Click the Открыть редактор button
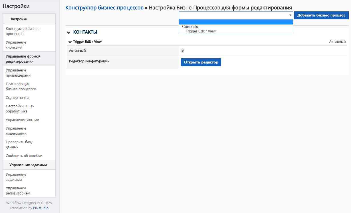The image size is (351, 213). pos(201,62)
